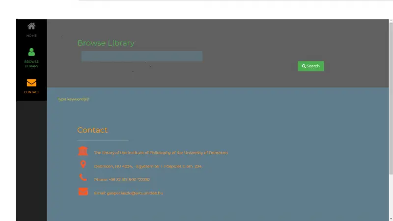This screenshot has width=393, height=221.
Task: Open the HOME menu label
Action: pyautogui.click(x=31, y=36)
